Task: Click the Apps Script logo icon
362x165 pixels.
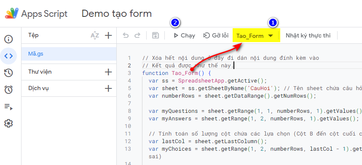Action: (12, 13)
